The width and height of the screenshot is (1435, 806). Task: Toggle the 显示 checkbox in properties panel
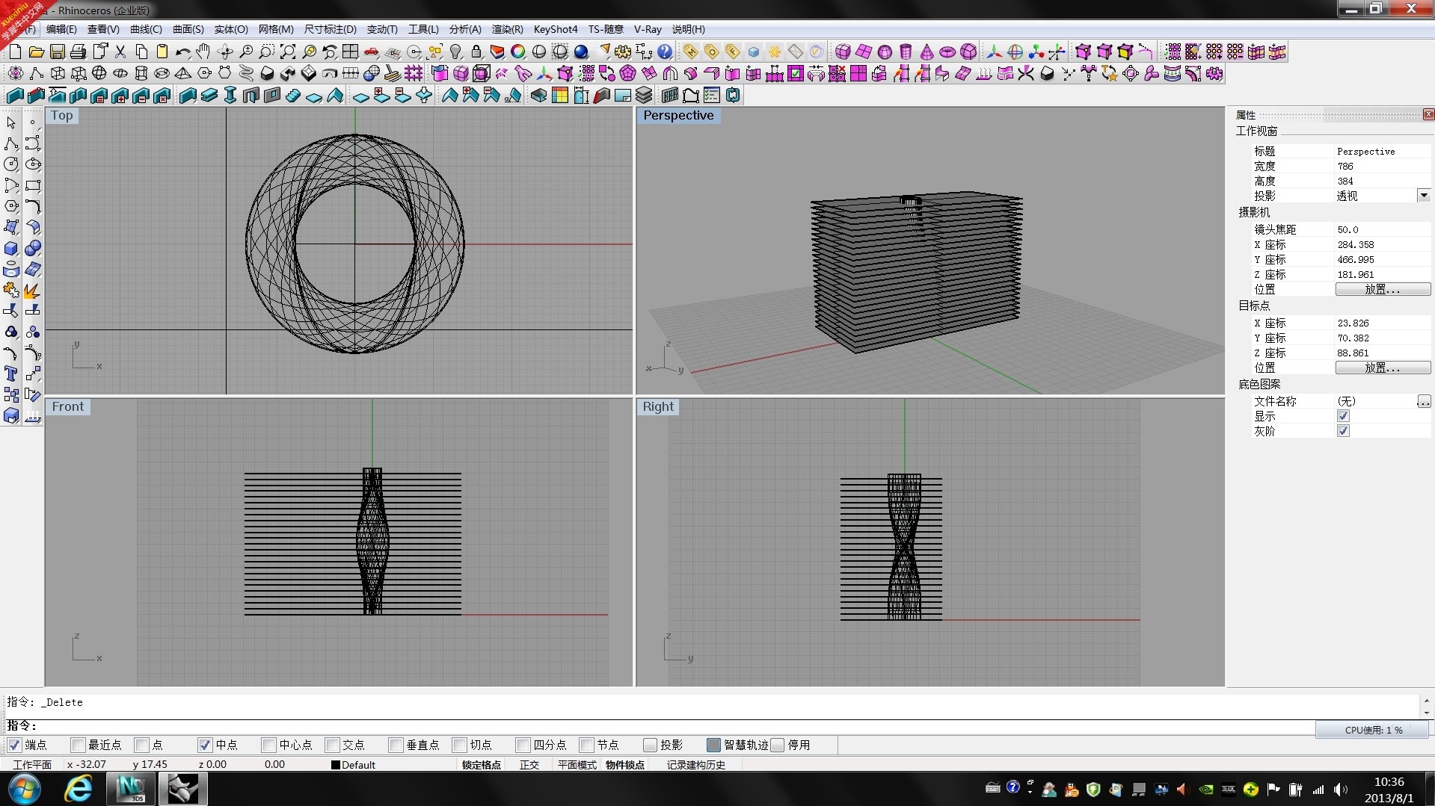tap(1343, 416)
